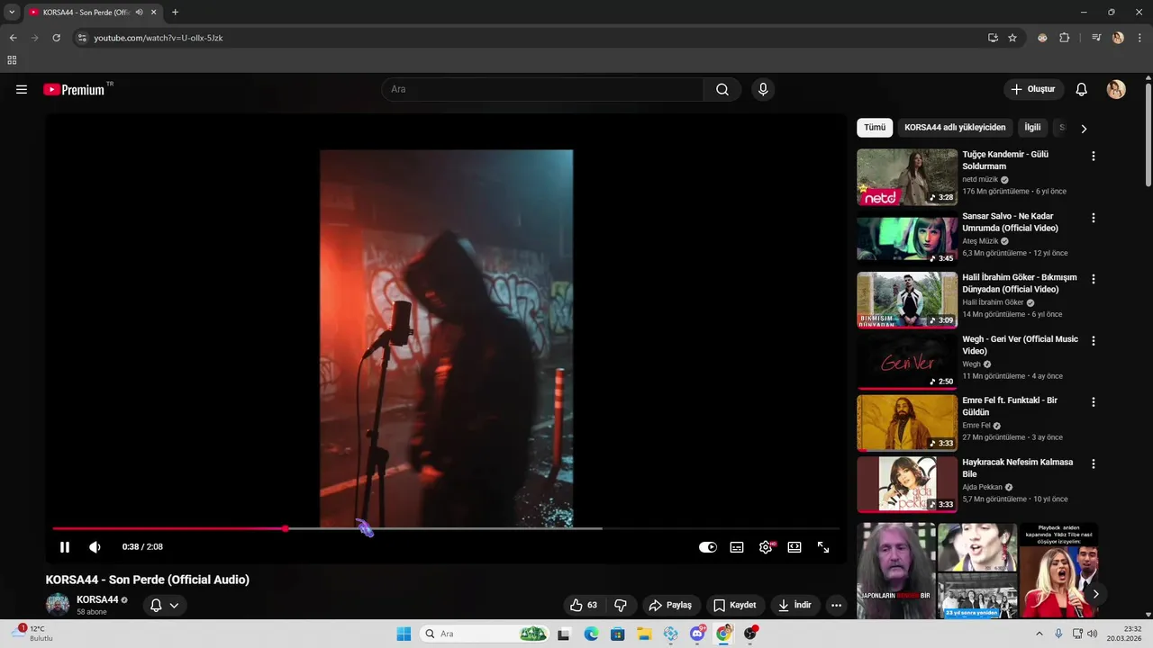Show hidden system tray icons
1153x648 pixels.
pyautogui.click(x=1039, y=634)
